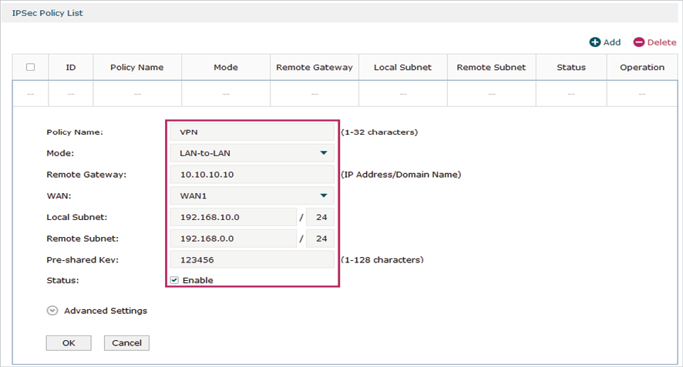Click the Remote Subnet IP field
683x367 pixels.
(234, 239)
